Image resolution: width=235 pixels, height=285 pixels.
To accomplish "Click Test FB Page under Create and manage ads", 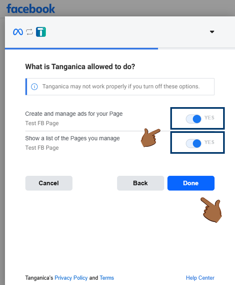I will (x=42, y=123).
